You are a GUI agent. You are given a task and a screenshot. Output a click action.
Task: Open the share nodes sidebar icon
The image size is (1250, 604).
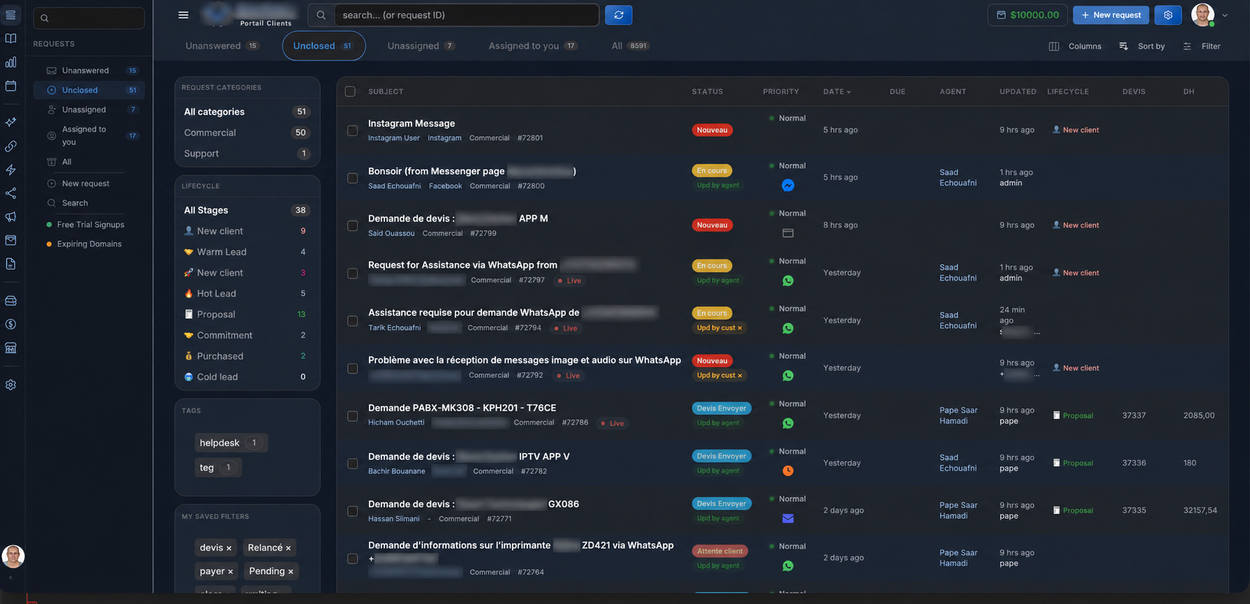click(x=10, y=193)
